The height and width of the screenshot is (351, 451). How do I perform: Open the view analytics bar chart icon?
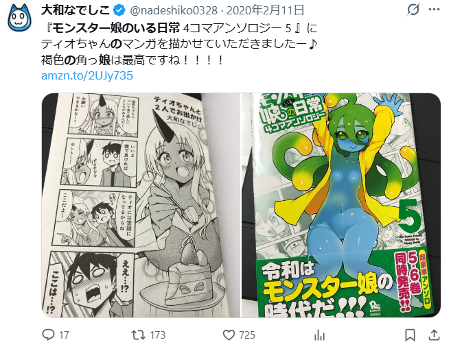pos(319,335)
